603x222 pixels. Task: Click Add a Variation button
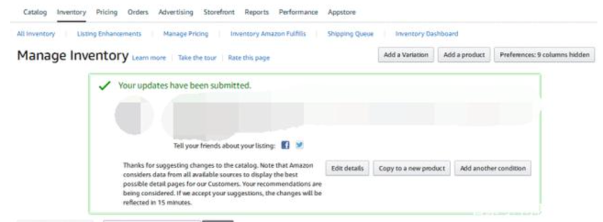(x=406, y=55)
